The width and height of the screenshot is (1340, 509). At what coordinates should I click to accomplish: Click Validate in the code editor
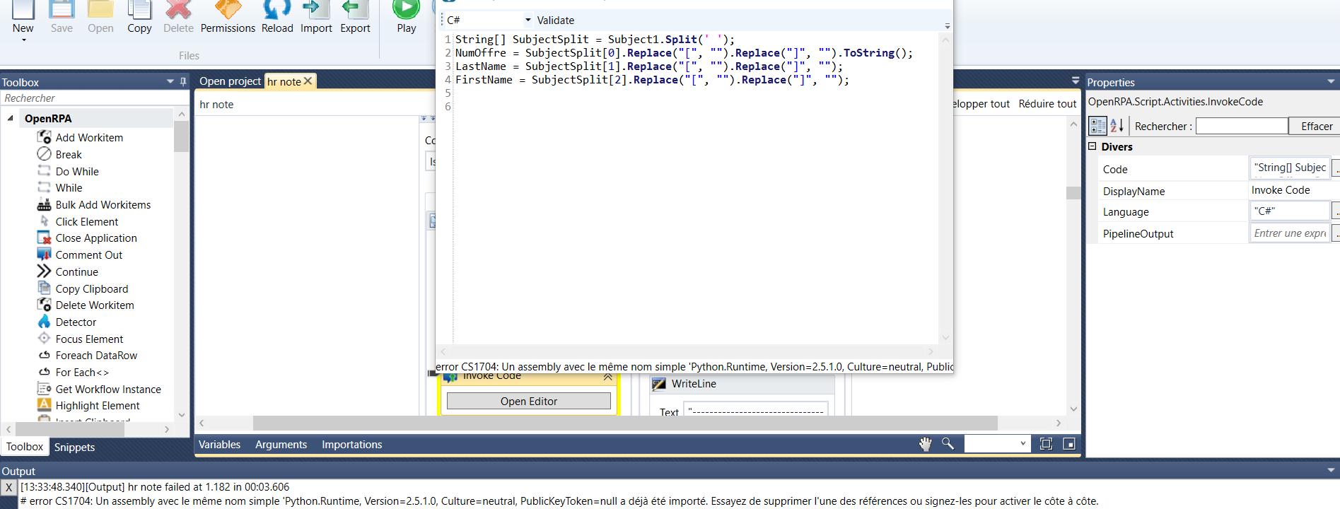click(x=555, y=20)
